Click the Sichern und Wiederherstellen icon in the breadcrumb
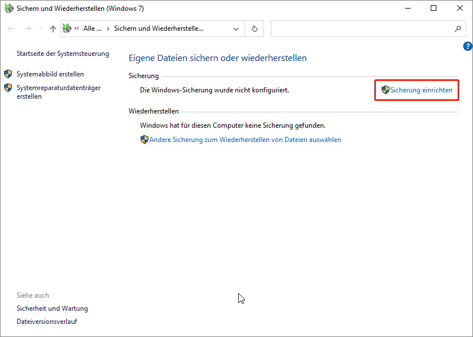The height and width of the screenshot is (337, 473). point(67,28)
